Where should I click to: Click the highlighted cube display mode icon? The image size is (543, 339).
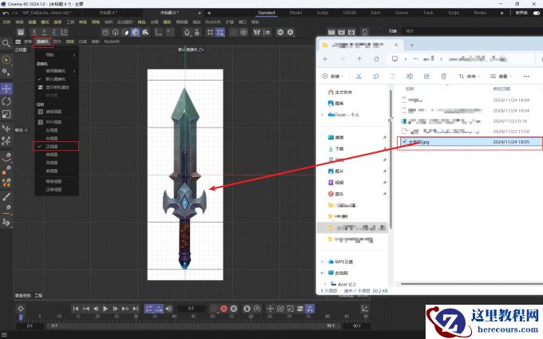(x=135, y=32)
